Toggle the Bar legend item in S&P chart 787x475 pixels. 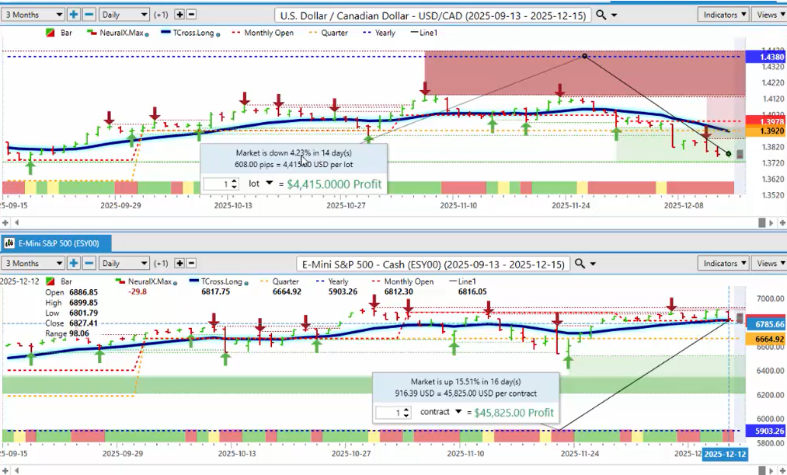tap(61, 281)
